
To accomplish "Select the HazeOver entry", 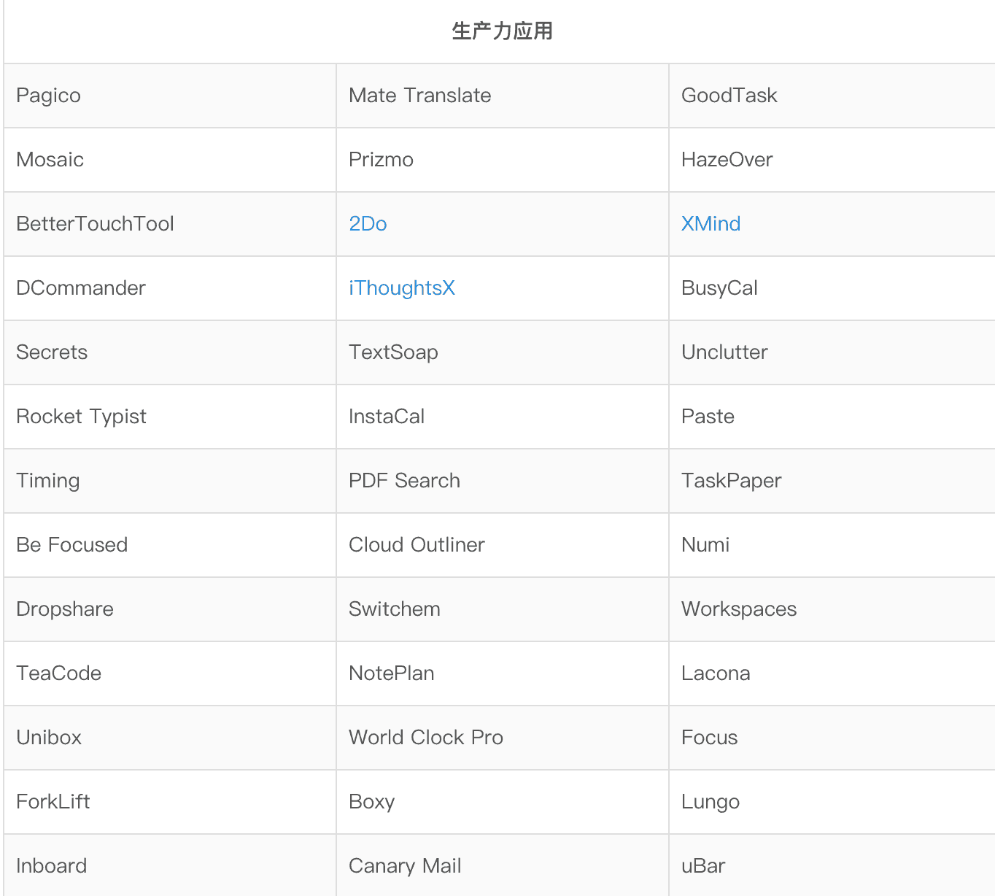I will coord(727,160).
